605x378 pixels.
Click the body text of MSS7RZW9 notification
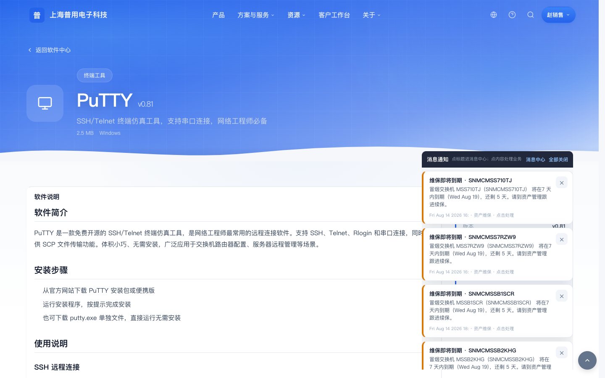click(490, 254)
